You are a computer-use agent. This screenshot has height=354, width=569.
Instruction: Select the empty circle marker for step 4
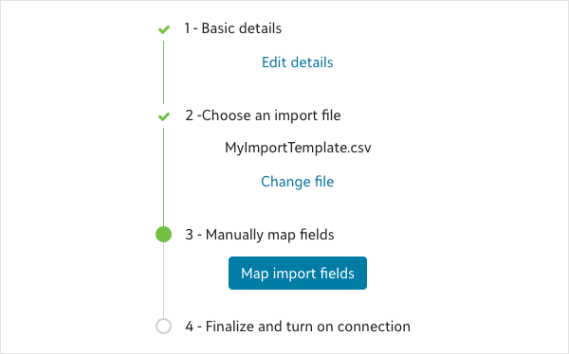tap(164, 326)
